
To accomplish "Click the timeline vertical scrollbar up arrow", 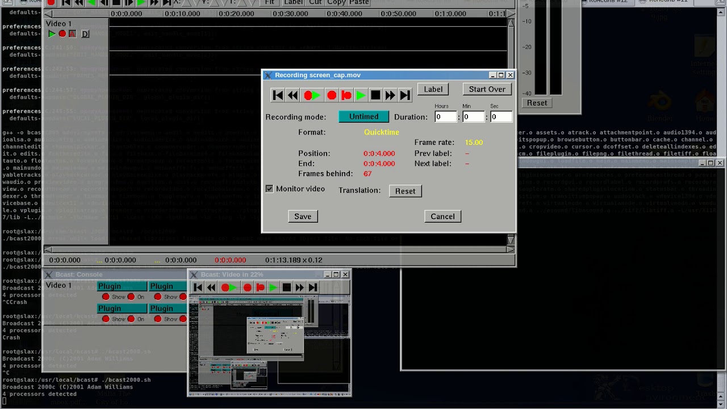I will click(511, 23).
